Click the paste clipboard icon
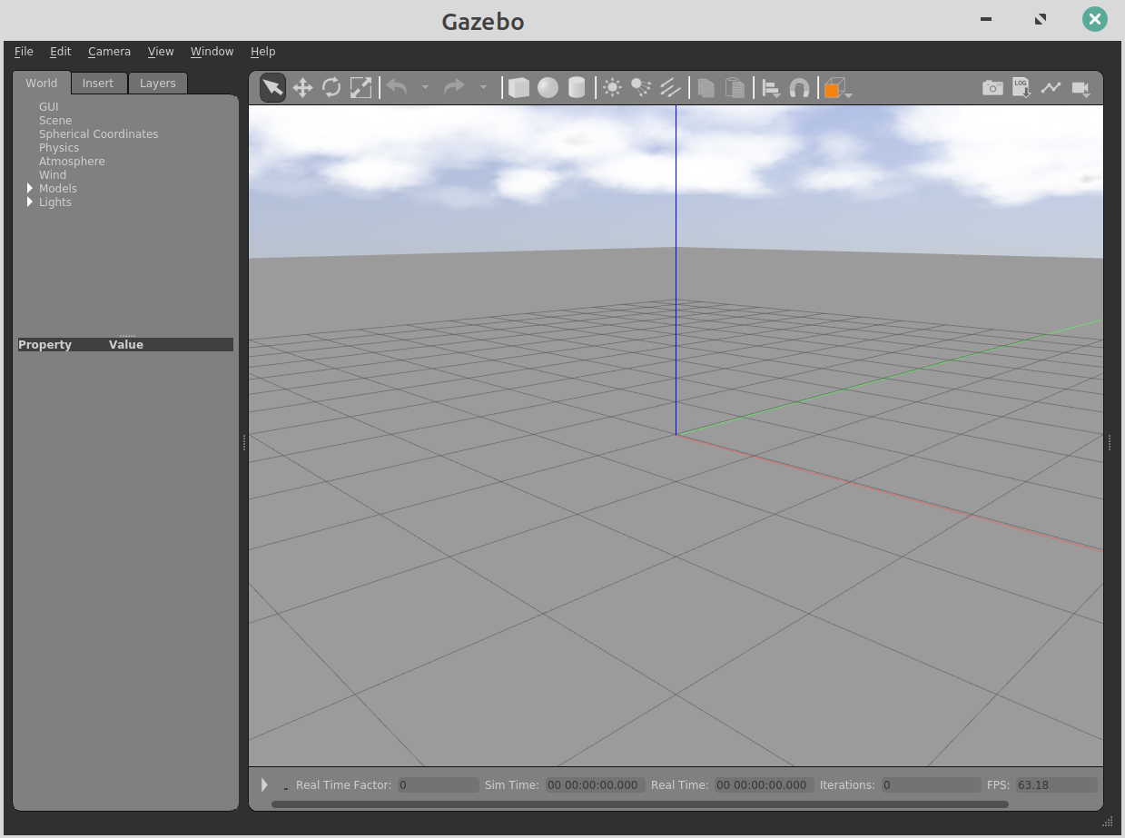This screenshot has width=1125, height=838. pyautogui.click(x=735, y=88)
